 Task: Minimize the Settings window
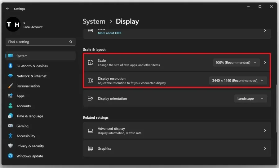(248, 7)
